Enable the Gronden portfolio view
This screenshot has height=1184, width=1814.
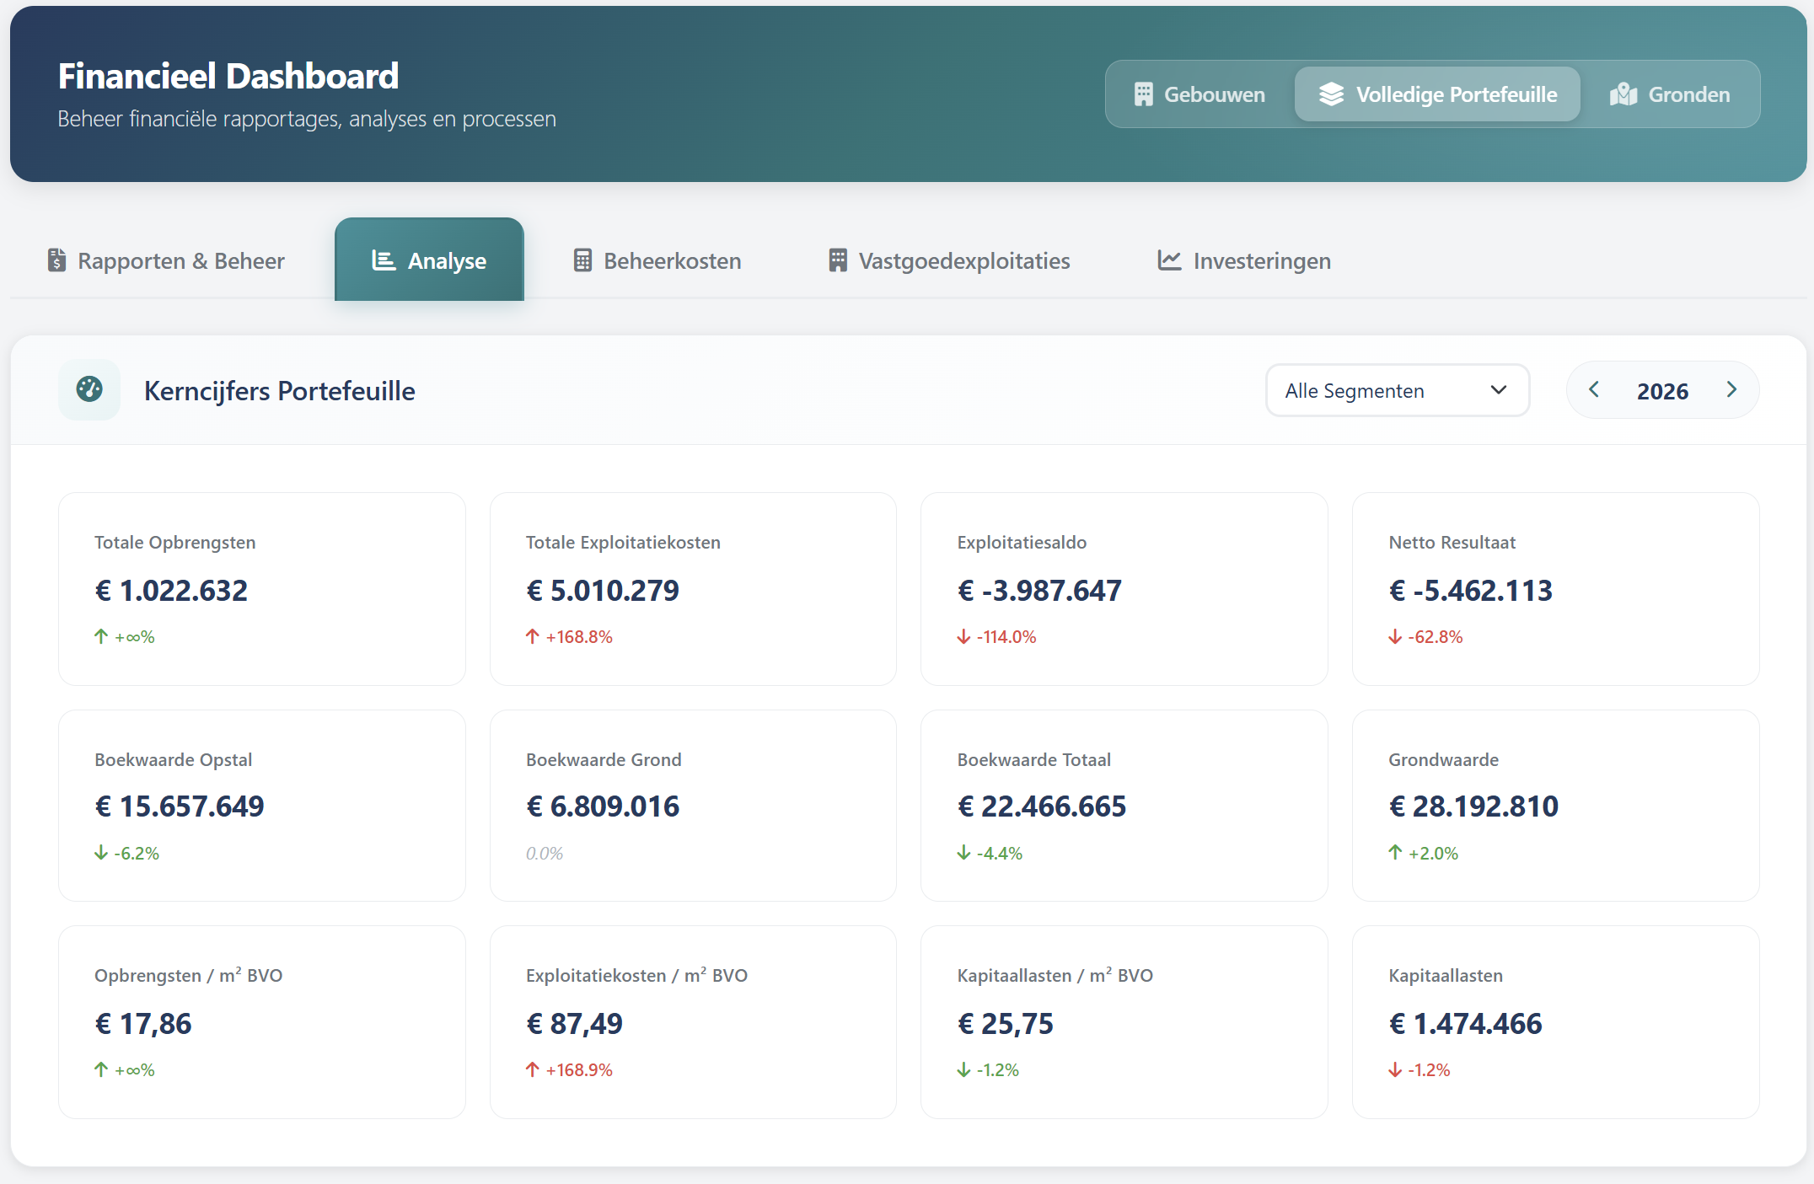(x=1672, y=94)
